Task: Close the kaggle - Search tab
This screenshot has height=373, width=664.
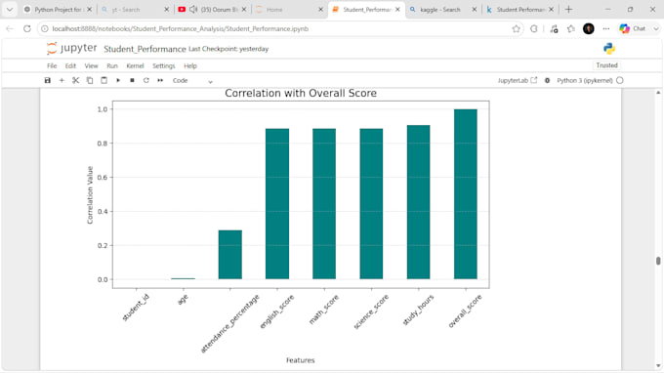Action: pyautogui.click(x=474, y=10)
